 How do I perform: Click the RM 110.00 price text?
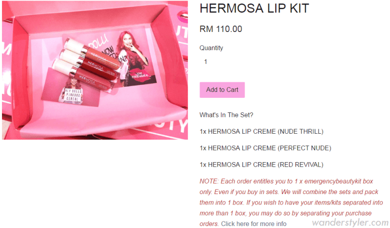[221, 29]
